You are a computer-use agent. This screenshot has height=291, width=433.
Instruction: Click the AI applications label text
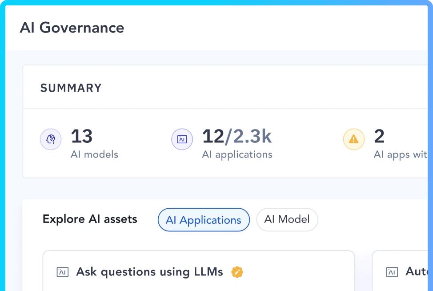point(237,155)
